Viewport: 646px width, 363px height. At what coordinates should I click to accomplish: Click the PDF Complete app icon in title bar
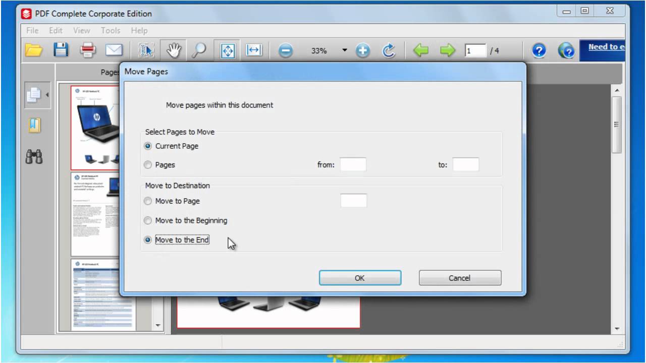pos(26,14)
